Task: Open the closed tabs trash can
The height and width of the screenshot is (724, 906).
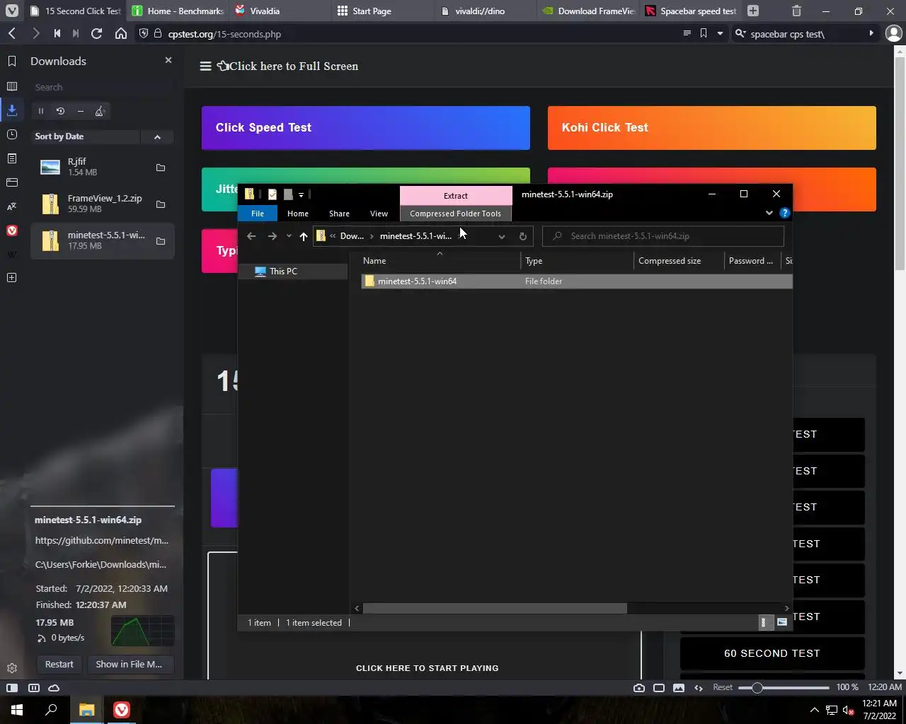Action: click(796, 11)
